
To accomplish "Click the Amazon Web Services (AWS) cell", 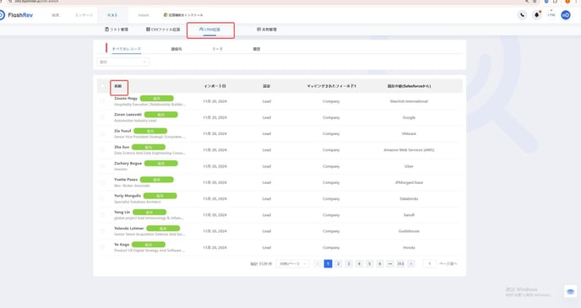I will [x=409, y=150].
